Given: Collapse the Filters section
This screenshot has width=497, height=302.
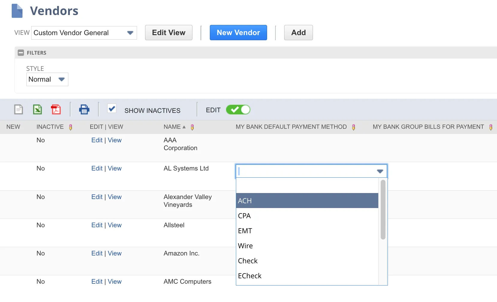Looking at the screenshot, I should point(21,53).
